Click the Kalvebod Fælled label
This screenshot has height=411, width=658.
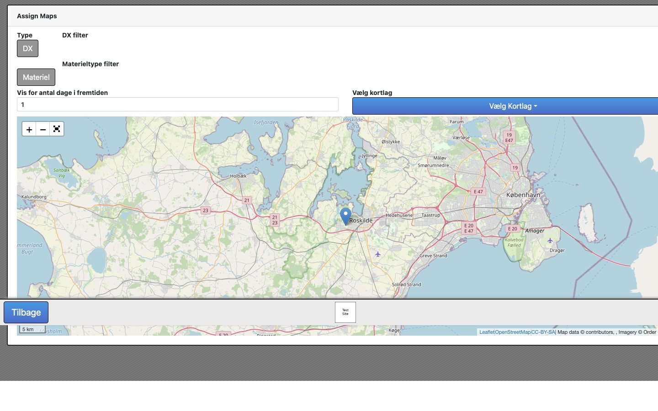[514, 242]
